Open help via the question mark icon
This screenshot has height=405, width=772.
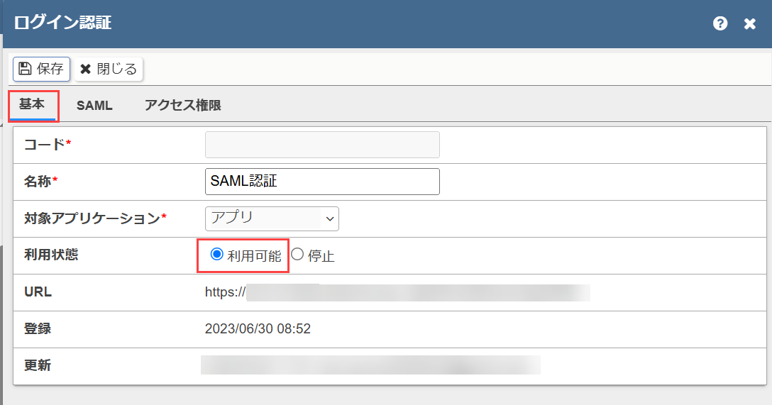click(719, 23)
